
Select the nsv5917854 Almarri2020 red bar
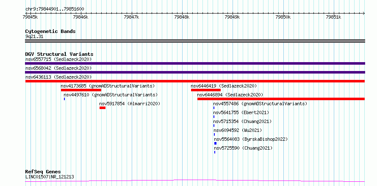click(103, 108)
